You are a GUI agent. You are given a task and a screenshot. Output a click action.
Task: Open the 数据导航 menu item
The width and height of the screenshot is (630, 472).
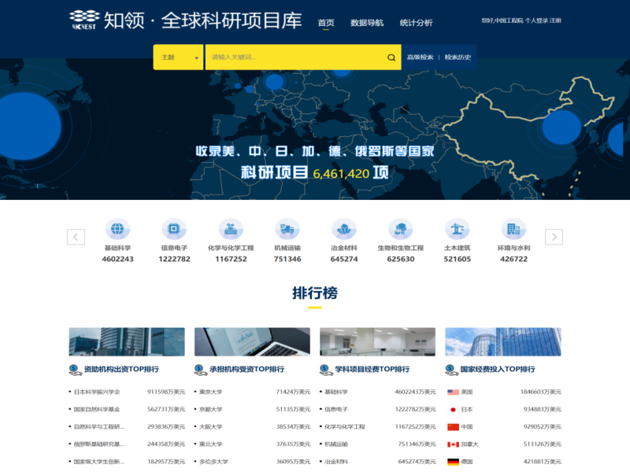367,23
